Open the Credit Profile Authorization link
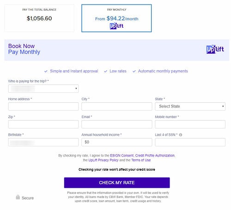 tap(155, 156)
